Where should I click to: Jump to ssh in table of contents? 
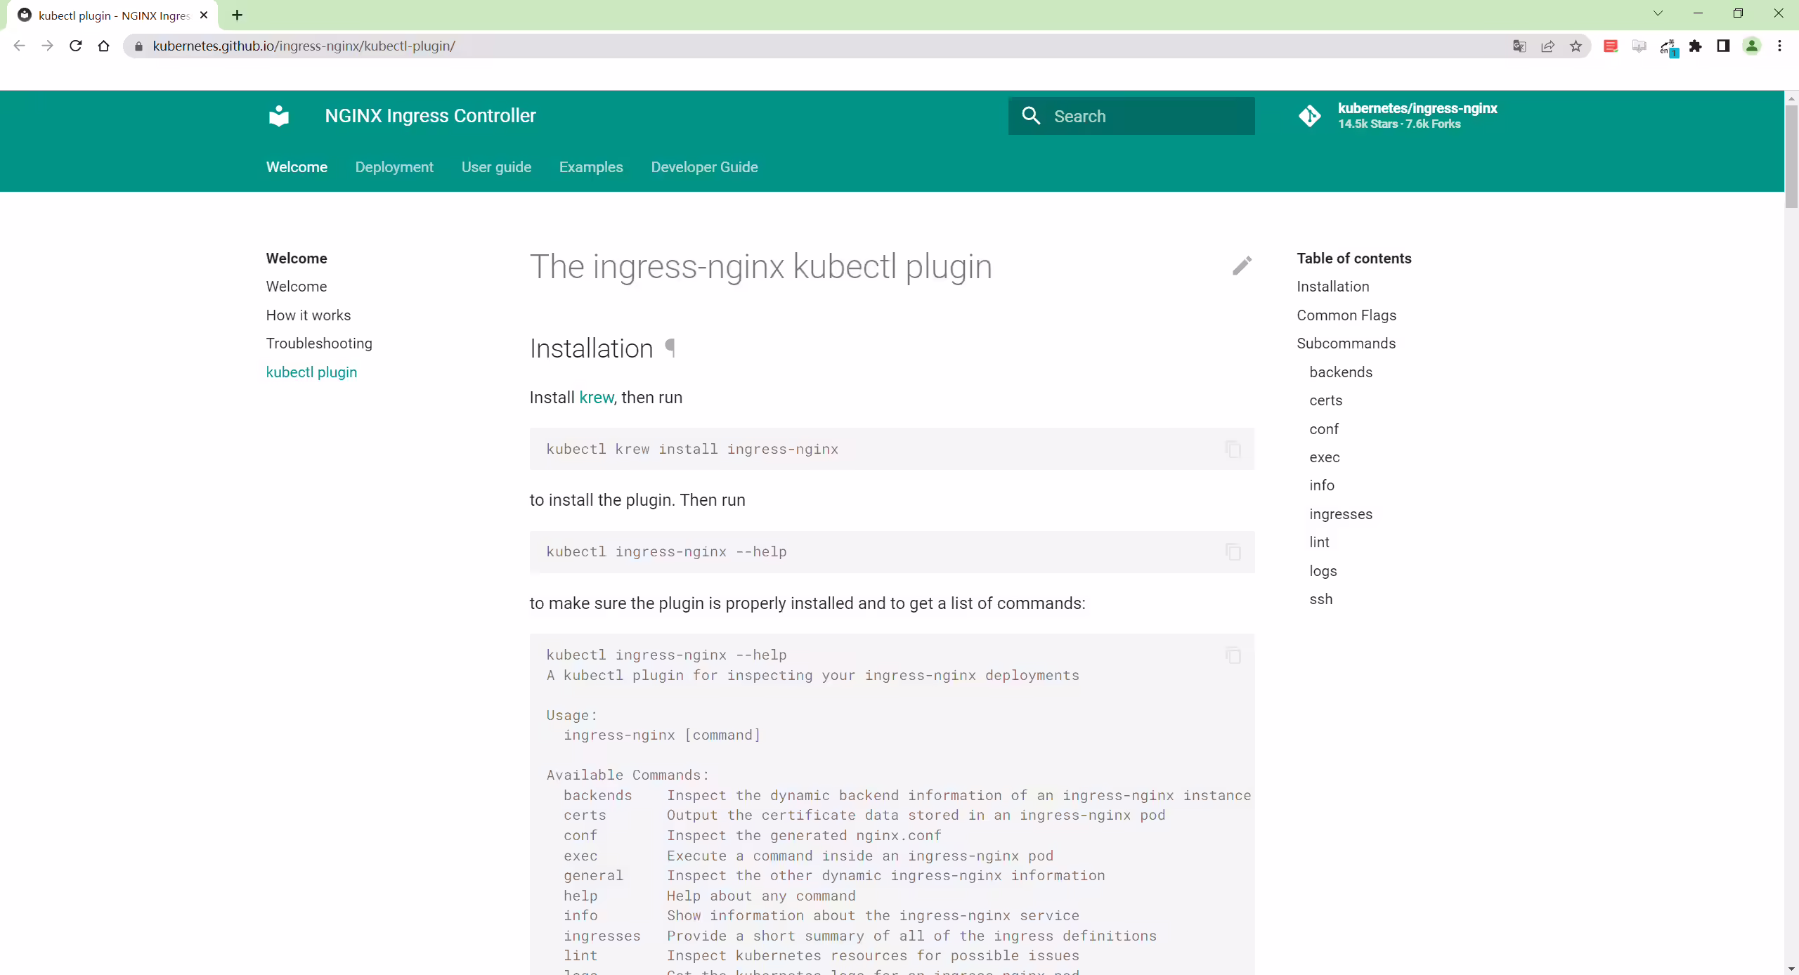[1320, 599]
